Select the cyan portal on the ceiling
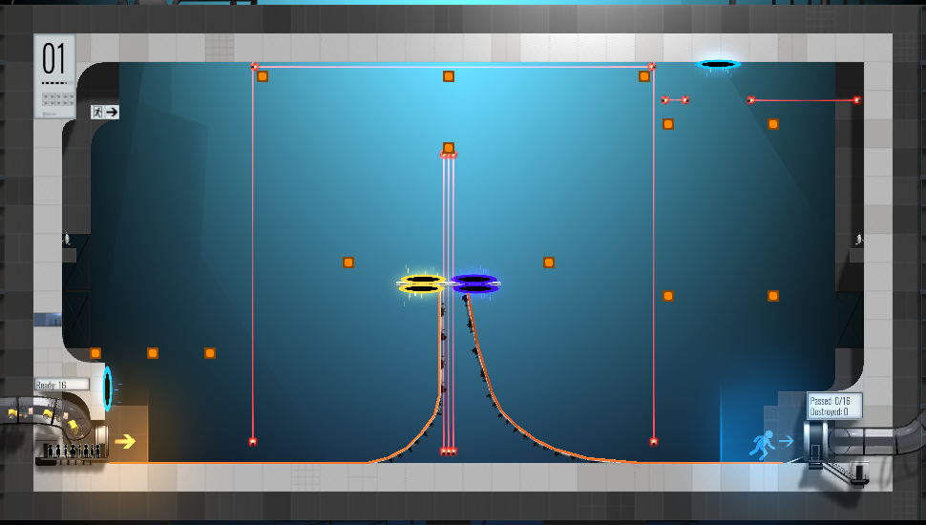The image size is (926, 525). pos(718,64)
